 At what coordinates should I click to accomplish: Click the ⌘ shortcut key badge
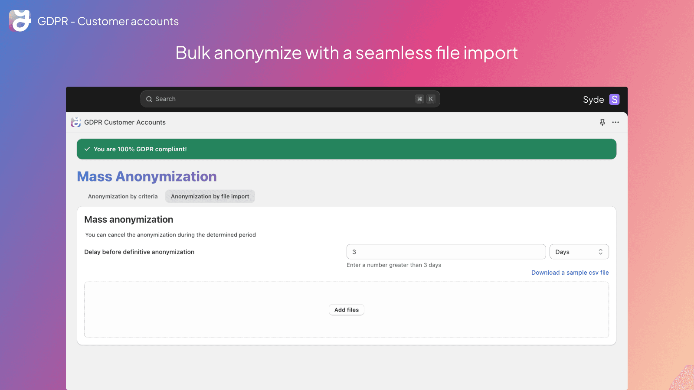click(x=419, y=99)
